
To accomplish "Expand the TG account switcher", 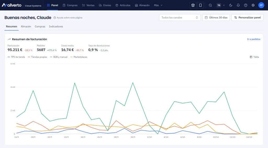I will coord(221,5).
